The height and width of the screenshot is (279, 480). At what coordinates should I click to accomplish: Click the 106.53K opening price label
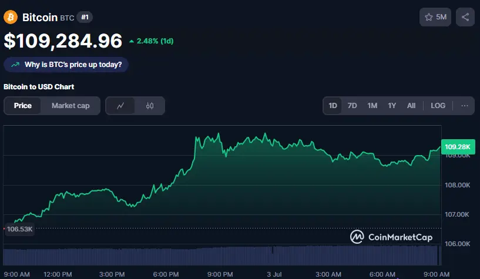[19, 229]
